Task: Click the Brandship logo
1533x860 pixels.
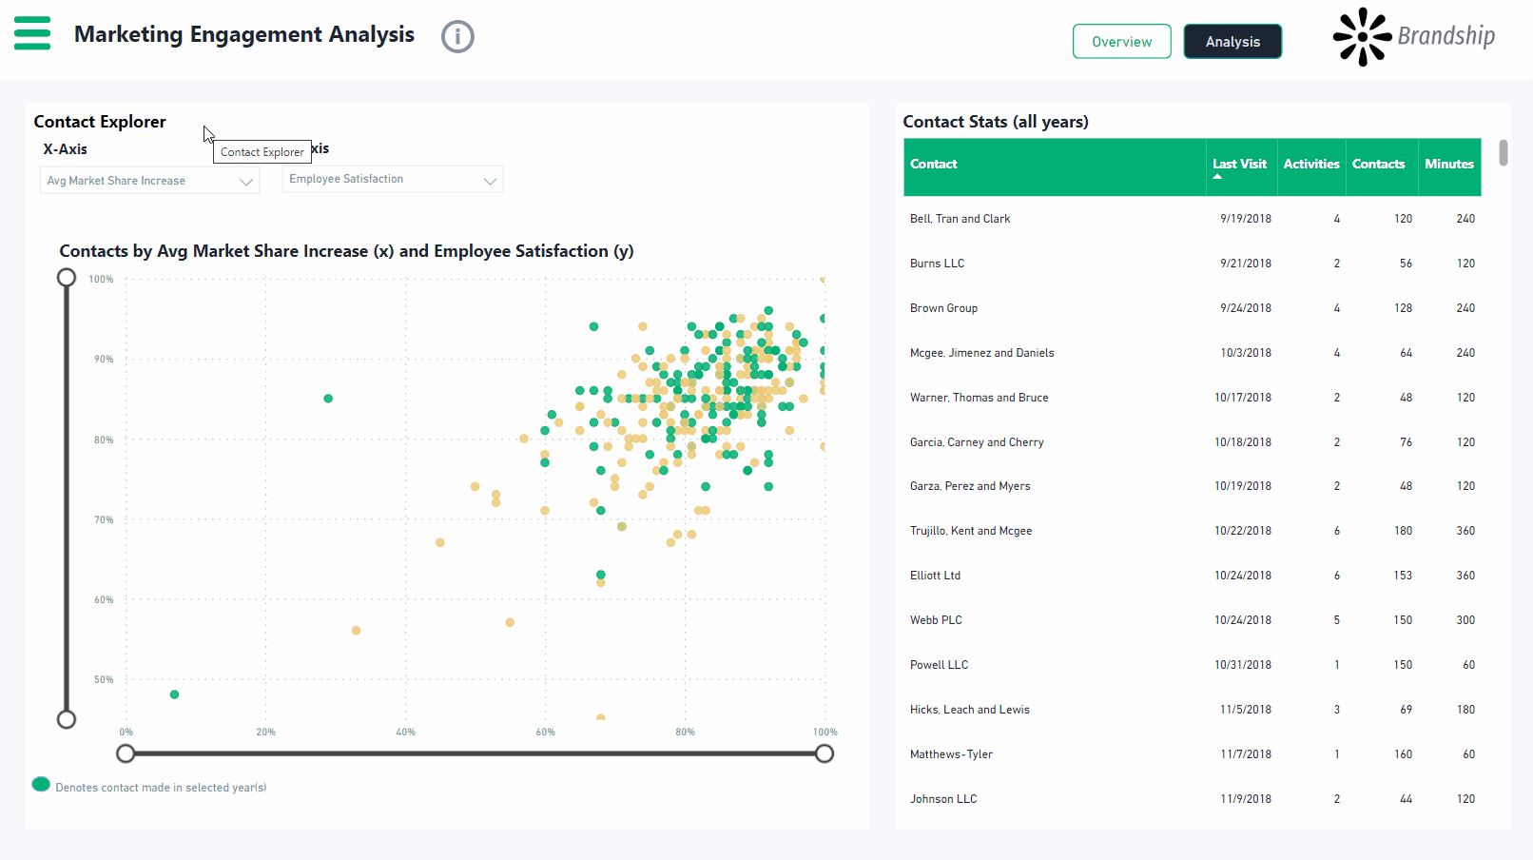Action: pyautogui.click(x=1414, y=37)
